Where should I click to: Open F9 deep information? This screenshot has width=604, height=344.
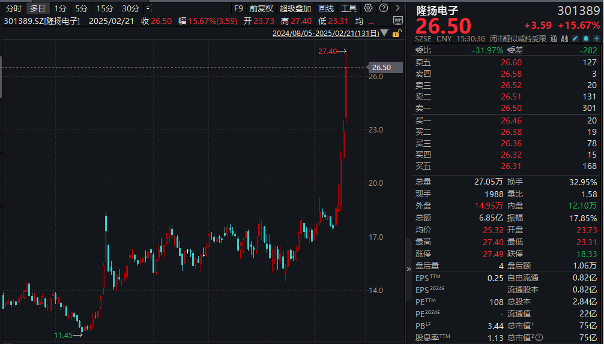tap(238, 8)
